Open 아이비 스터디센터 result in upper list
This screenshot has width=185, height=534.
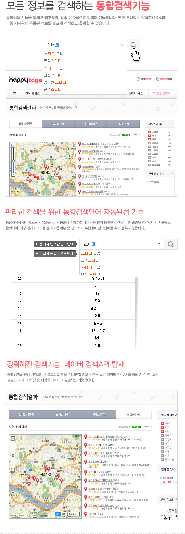coord(91,152)
